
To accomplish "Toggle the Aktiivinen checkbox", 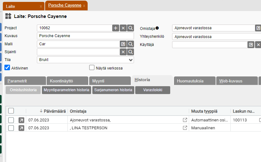I will [x=7, y=68].
